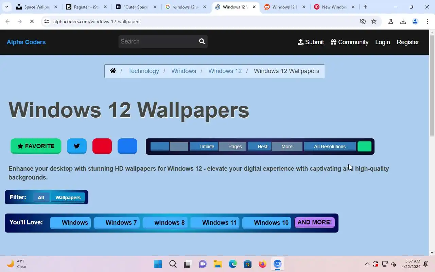This screenshot has height=272, width=435.
Task: Click the Chrome taskbar icon
Action: click(x=277, y=264)
